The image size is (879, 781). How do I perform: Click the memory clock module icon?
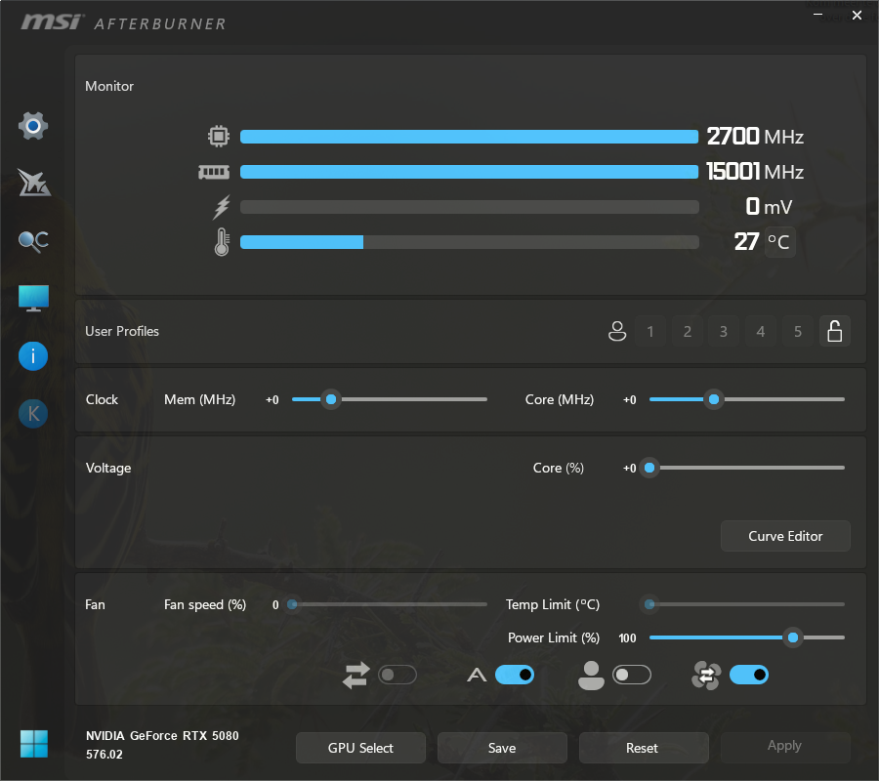click(x=214, y=172)
